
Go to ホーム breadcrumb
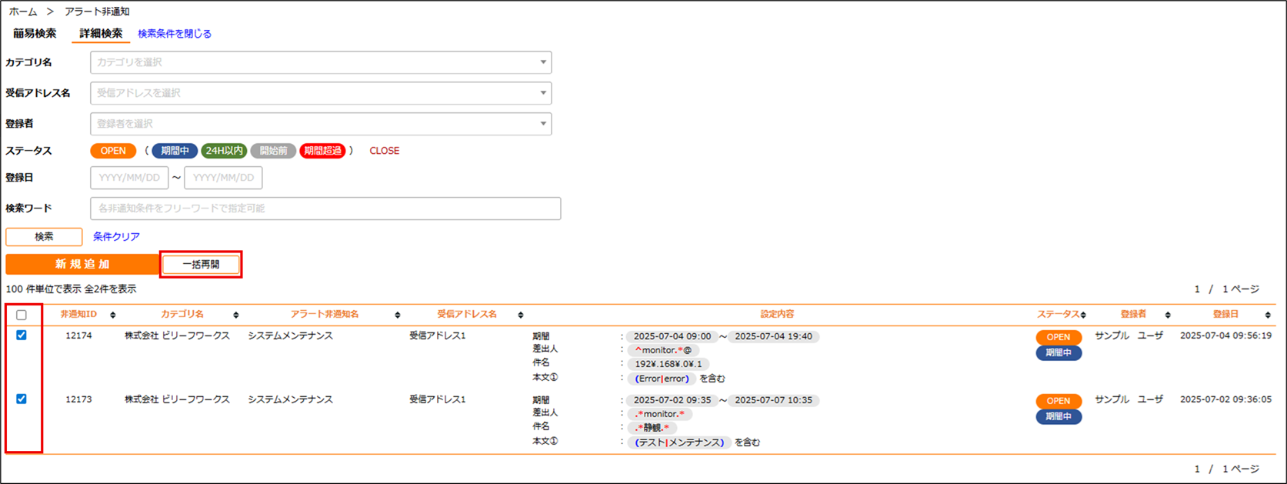(23, 12)
